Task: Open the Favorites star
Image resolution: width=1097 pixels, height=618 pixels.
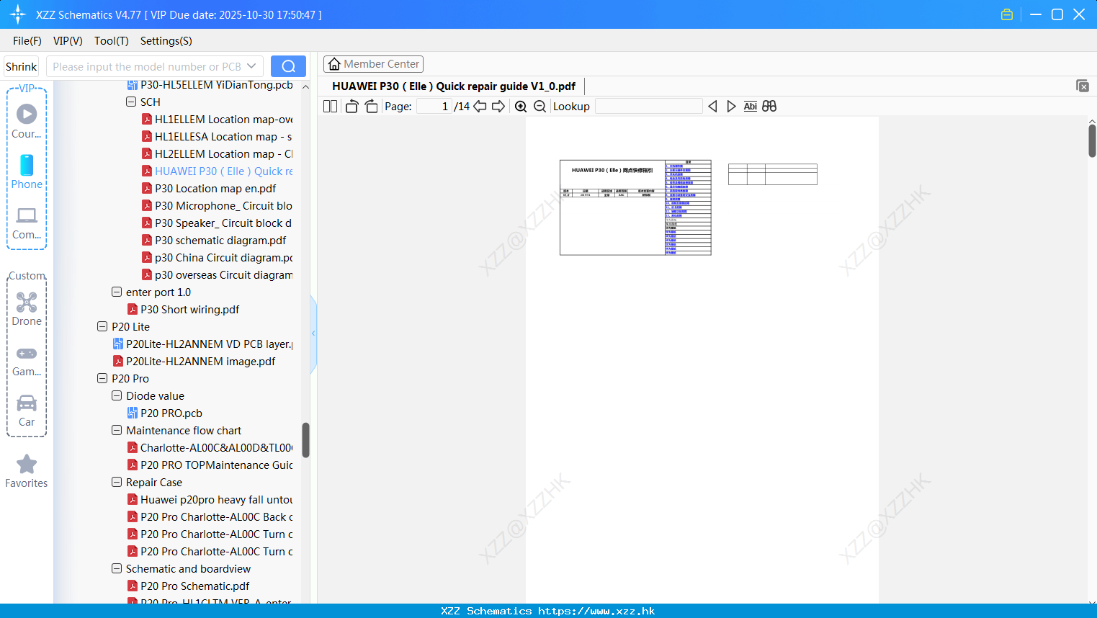Action: tap(27, 471)
